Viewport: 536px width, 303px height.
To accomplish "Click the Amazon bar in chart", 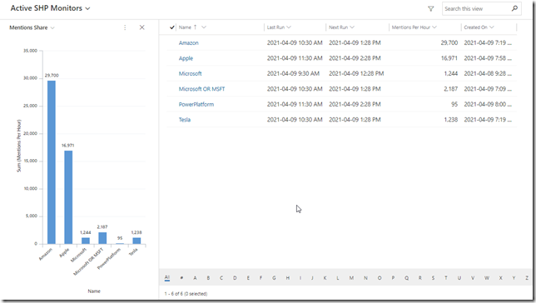I will coord(52,162).
